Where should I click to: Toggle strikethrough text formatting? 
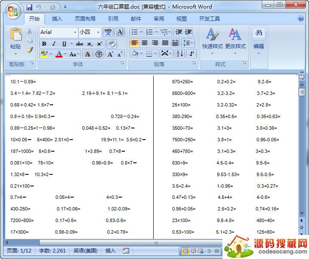pyautogui.click(x=80, y=44)
